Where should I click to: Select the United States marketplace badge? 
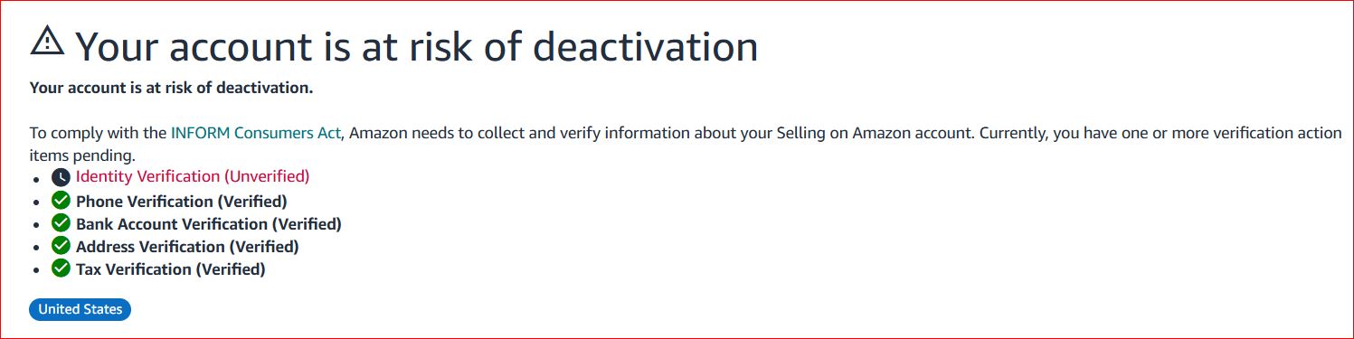[x=80, y=309]
